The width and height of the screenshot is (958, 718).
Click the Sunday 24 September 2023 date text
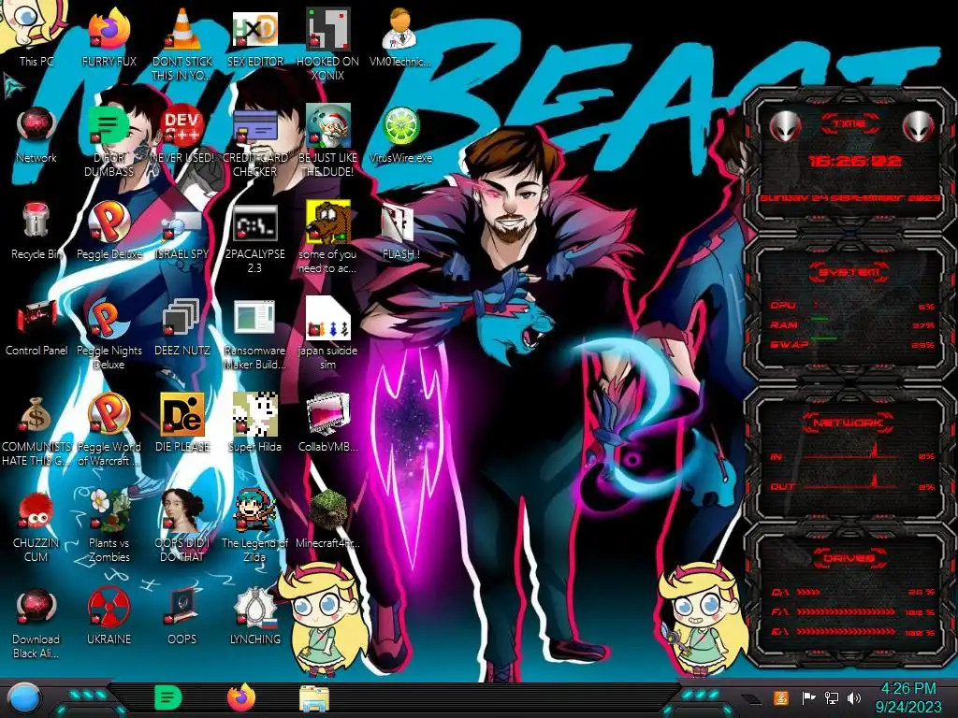click(849, 198)
